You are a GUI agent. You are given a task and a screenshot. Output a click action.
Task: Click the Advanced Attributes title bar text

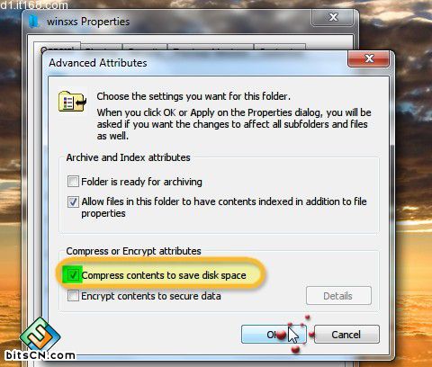point(98,63)
